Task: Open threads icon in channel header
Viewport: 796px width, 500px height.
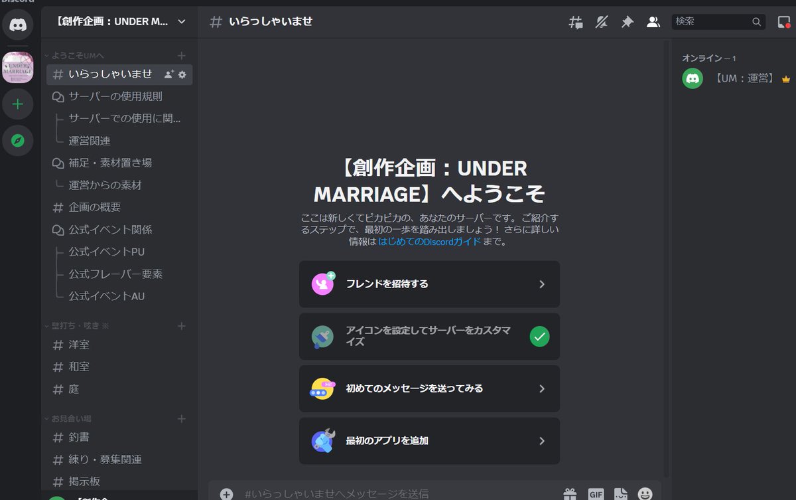Action: click(x=576, y=22)
